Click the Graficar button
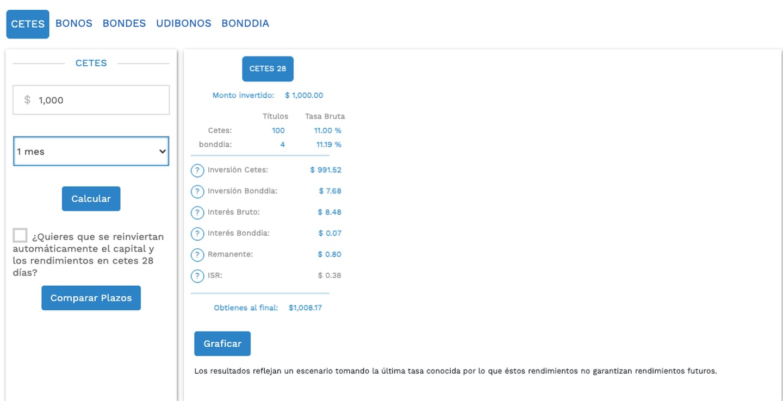Screen dimensions: 783x401 pos(222,343)
